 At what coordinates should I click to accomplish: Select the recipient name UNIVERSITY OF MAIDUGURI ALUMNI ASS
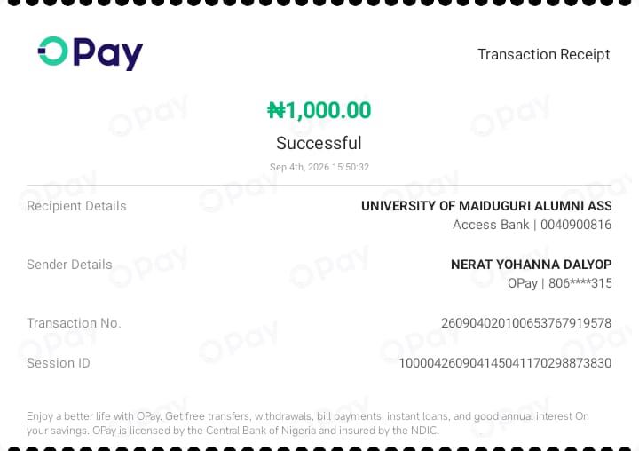(486, 206)
